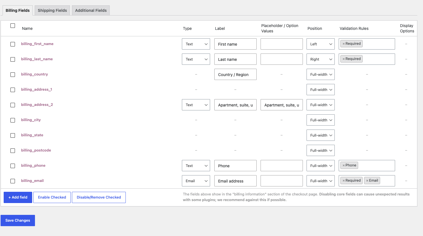
Task: Open the billing_country field link
Action: click(x=34, y=74)
